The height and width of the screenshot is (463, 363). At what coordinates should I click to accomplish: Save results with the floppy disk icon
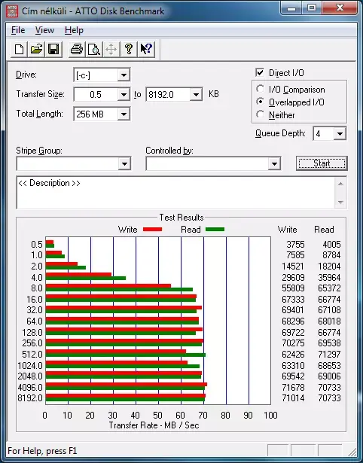point(53,49)
